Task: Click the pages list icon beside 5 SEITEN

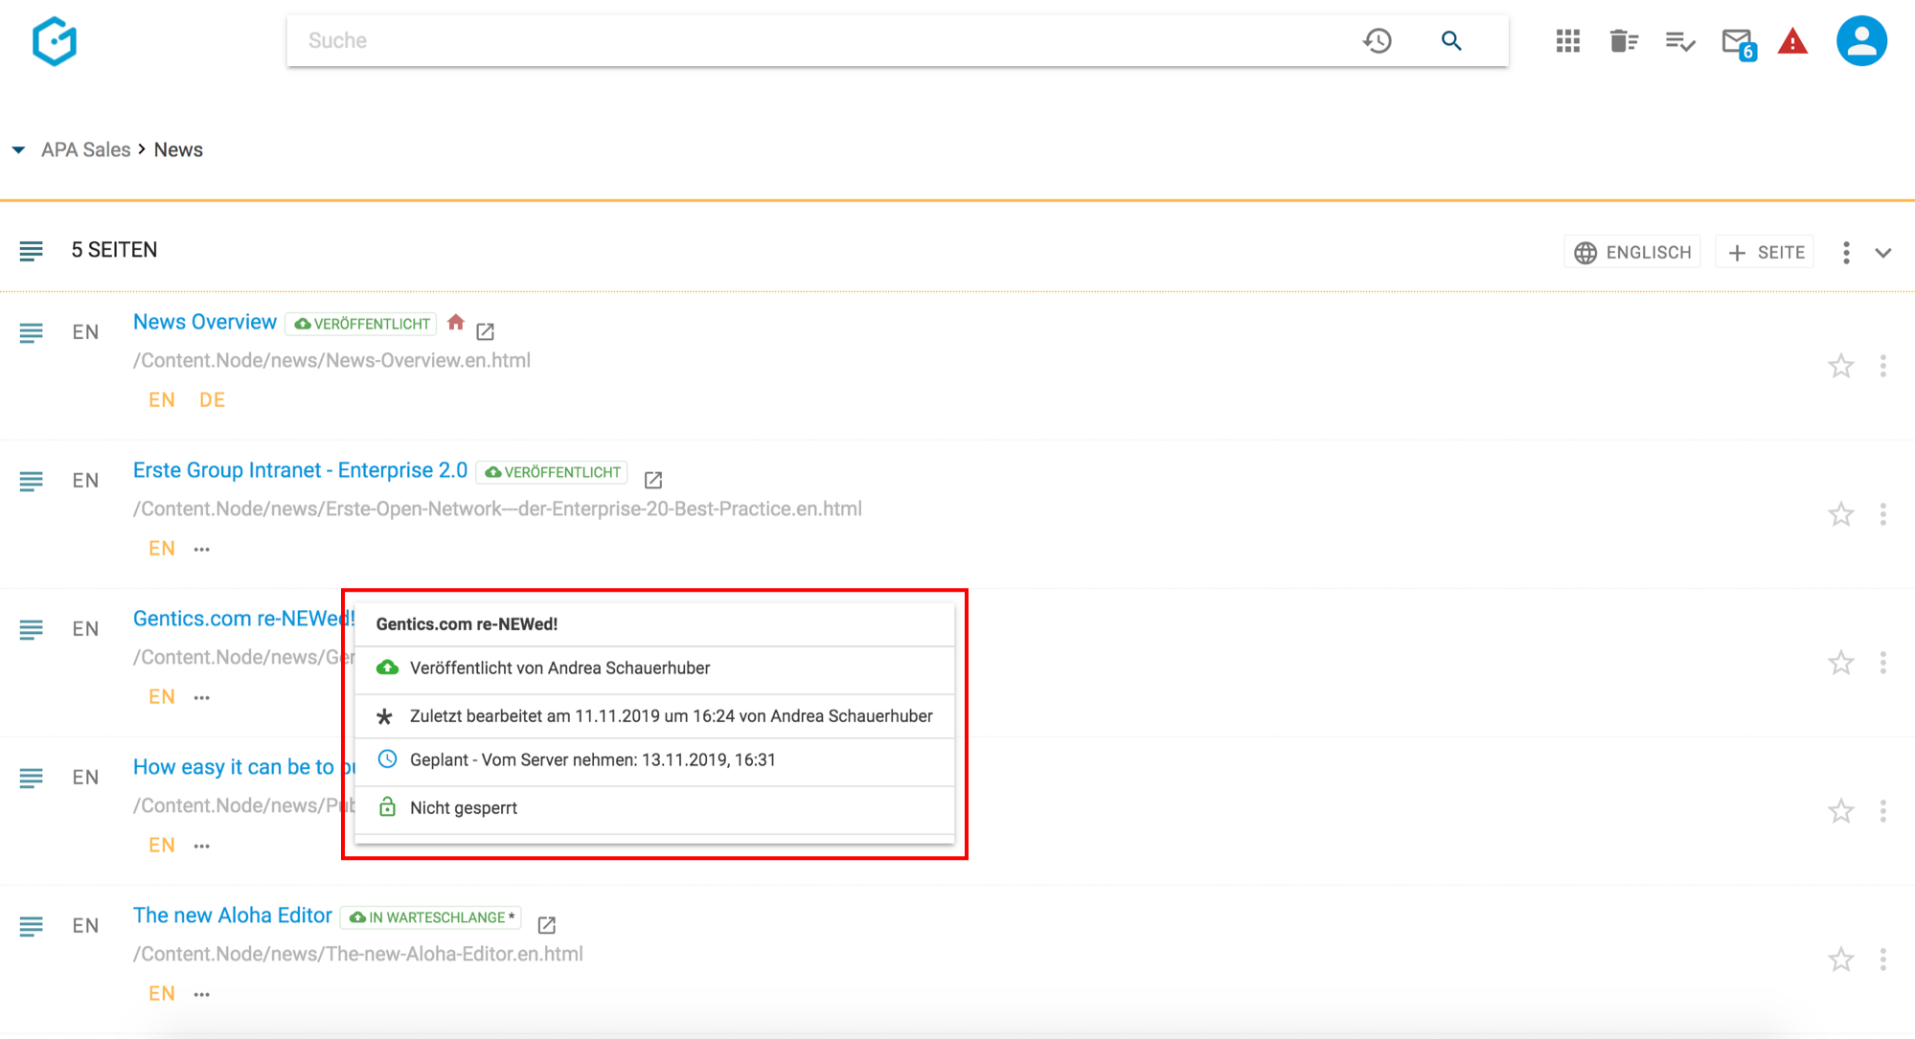Action: click(x=31, y=251)
